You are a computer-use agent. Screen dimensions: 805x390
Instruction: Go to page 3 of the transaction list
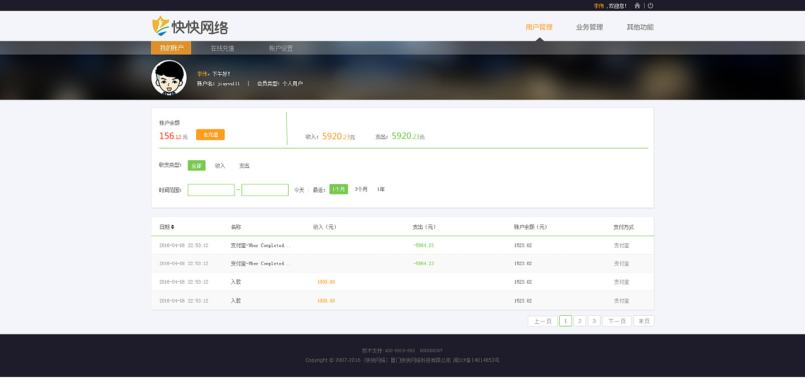[594, 320]
